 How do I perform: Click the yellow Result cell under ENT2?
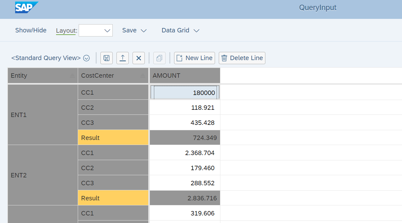[x=113, y=198]
